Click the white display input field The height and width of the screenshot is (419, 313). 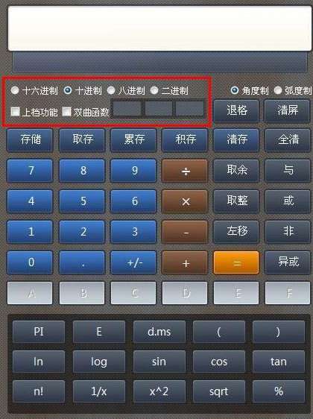pyautogui.click(x=159, y=28)
